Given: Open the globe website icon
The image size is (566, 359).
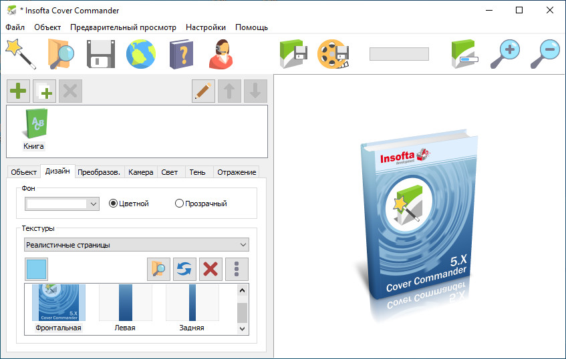Looking at the screenshot, I should tap(141, 54).
